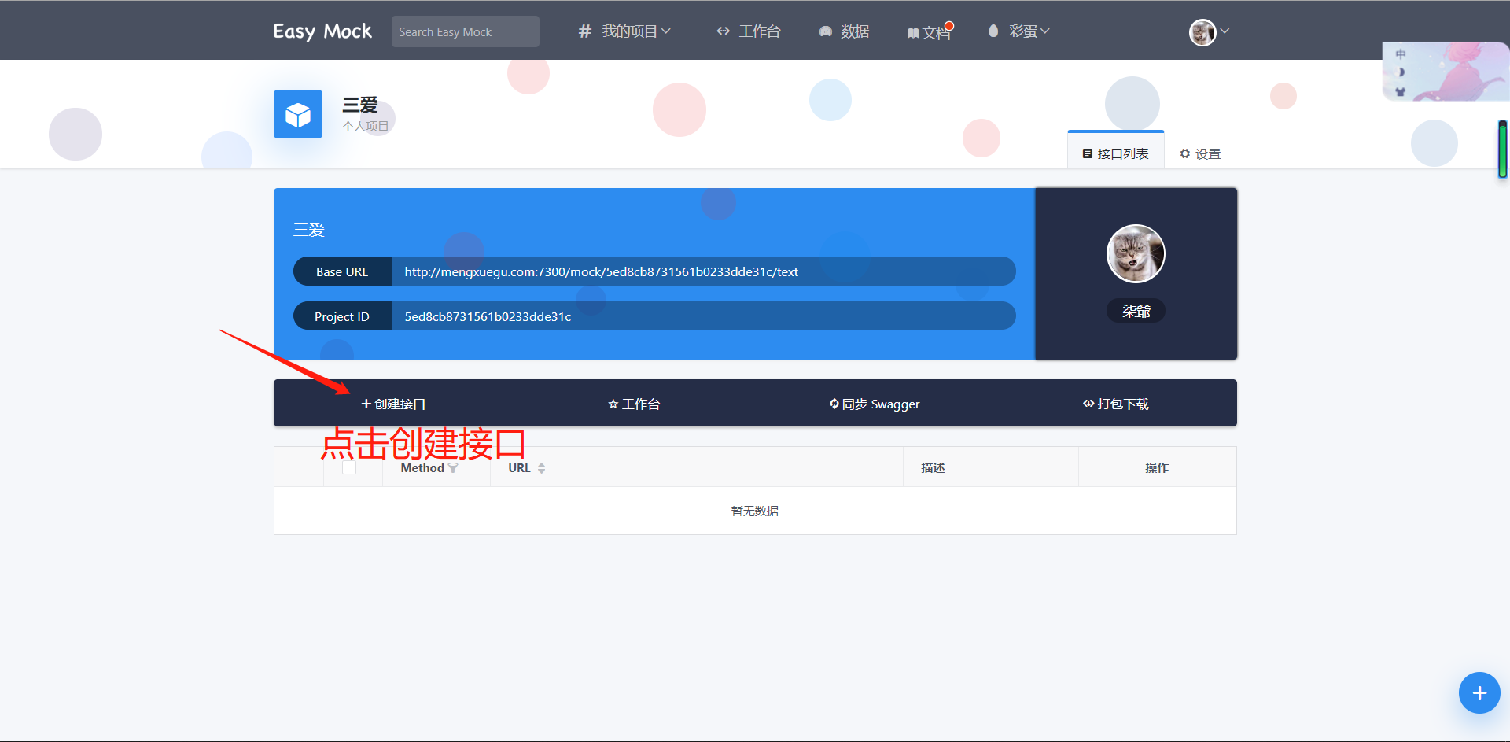Click 创建接口 to create an interface
This screenshot has height=742, width=1510.
(x=393, y=404)
